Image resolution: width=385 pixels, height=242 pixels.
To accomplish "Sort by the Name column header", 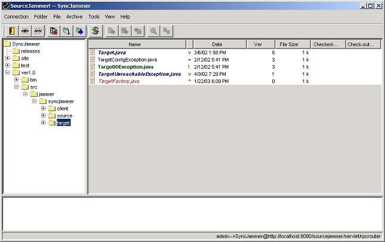I will [137, 44].
